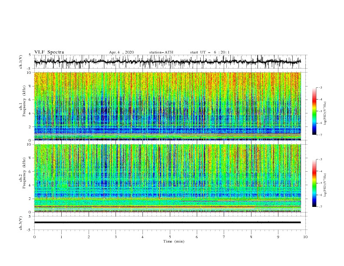Click the "Time (min)" x-axis label
This screenshot has height=266, width=344.
(x=174, y=241)
